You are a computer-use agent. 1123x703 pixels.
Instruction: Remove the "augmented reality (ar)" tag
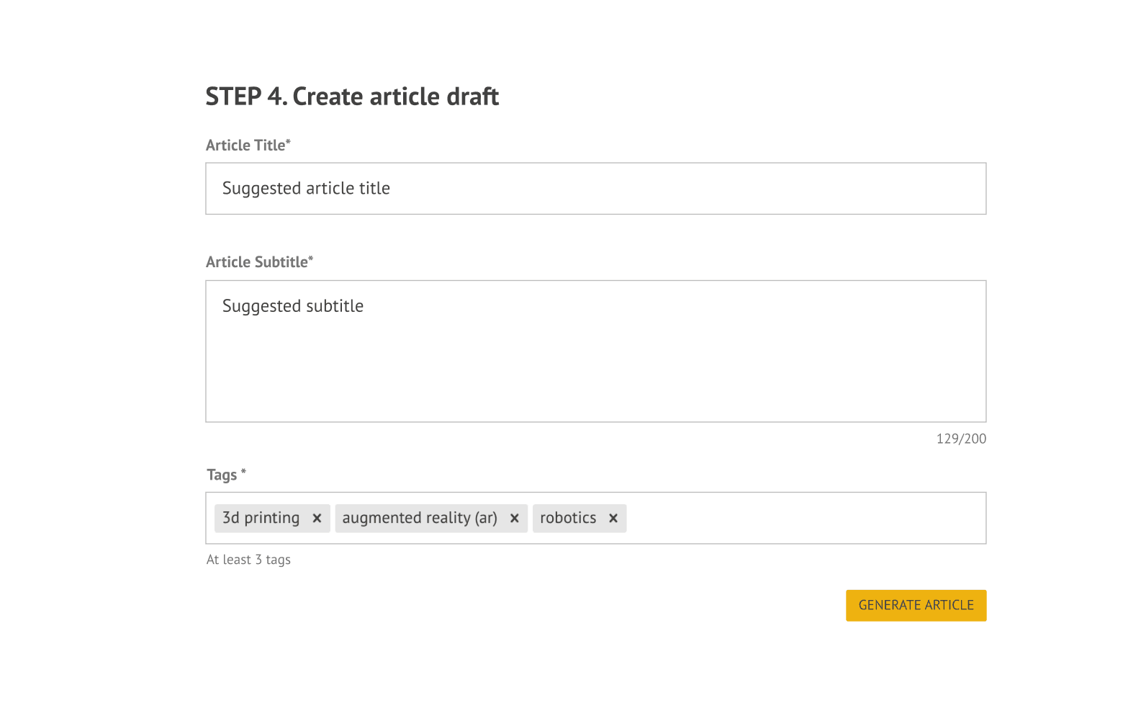(x=514, y=518)
